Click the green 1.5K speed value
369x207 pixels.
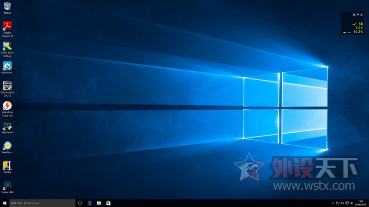pyautogui.click(x=359, y=28)
